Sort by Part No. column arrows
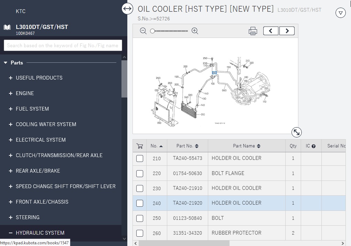The height and width of the screenshot is (246, 351). click(197, 146)
